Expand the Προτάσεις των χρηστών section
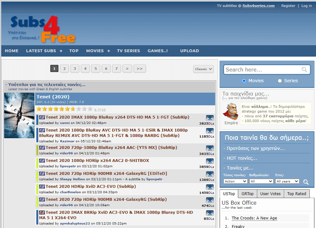Image resolution: width=316 pixels, height=228 pixels. (x=254, y=148)
